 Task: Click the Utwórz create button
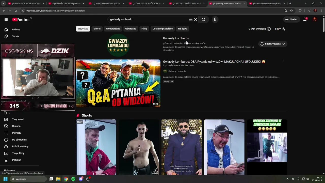[291, 19]
